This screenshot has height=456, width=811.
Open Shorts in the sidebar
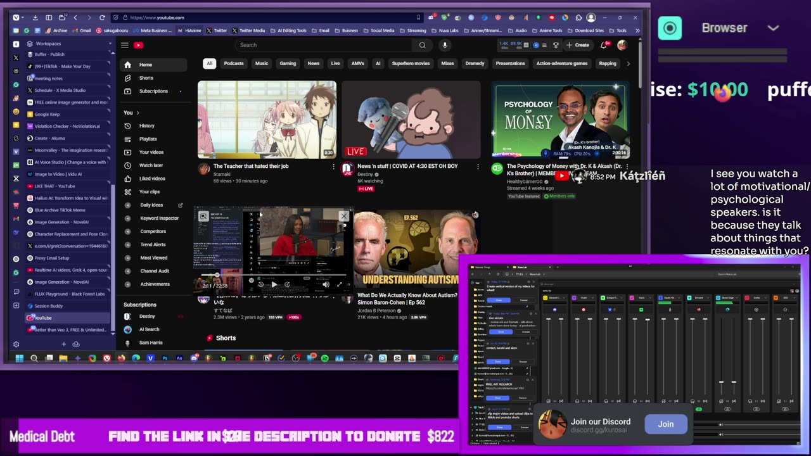tap(153, 78)
